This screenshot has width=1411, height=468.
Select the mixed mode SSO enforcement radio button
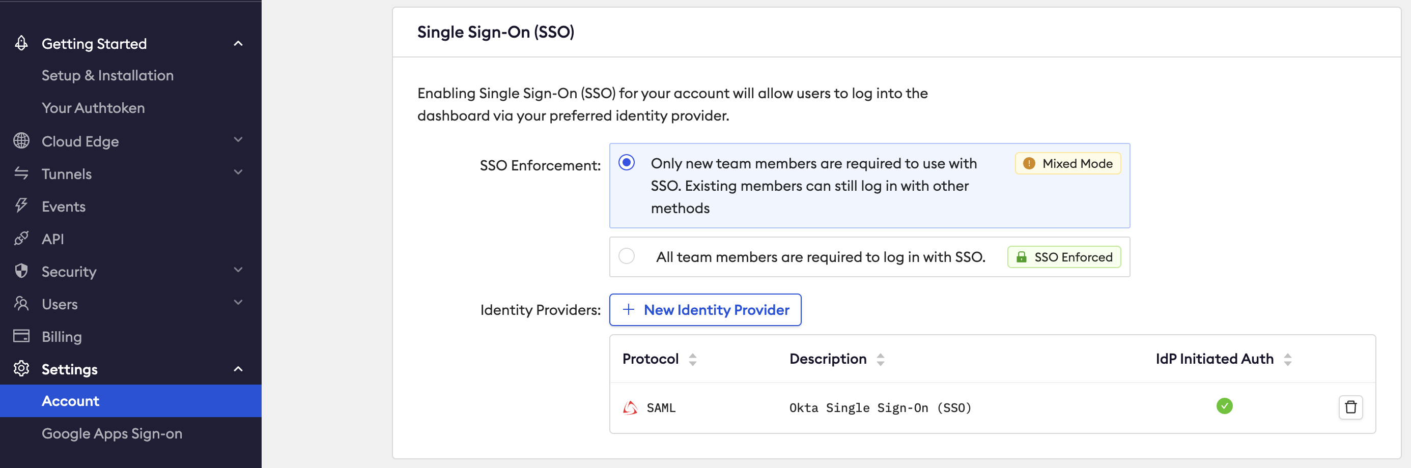click(627, 162)
